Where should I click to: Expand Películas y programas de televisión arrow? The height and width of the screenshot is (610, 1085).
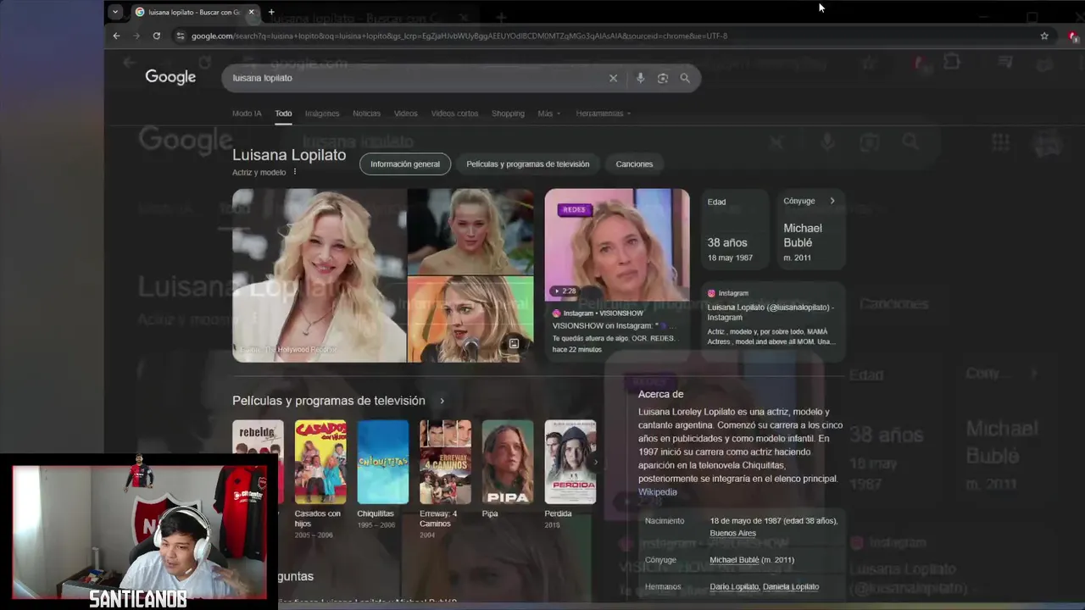pyautogui.click(x=442, y=401)
